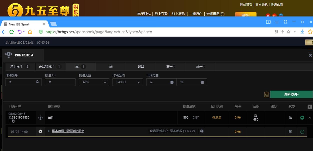Click the clipboard icon beside the refresh button
The width and height of the screenshot is (313, 151).
tap(266, 94)
